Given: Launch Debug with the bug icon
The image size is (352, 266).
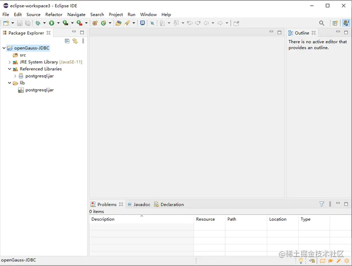Looking at the screenshot, I should [38, 23].
